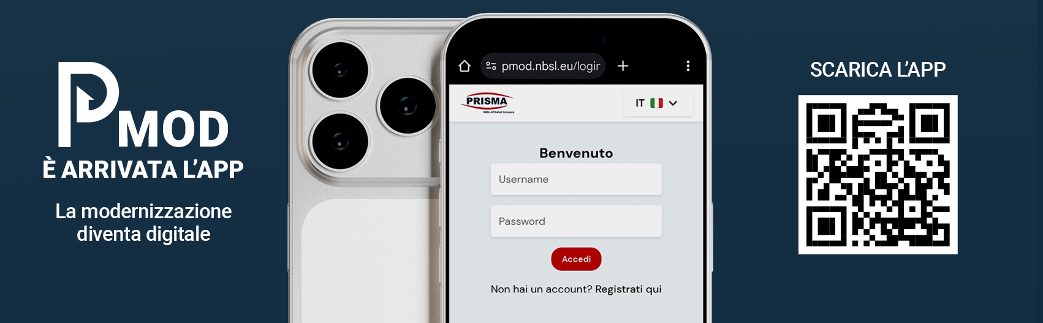The width and height of the screenshot is (1043, 323).
Task: Open the Registrati qui link
Action: (628, 289)
